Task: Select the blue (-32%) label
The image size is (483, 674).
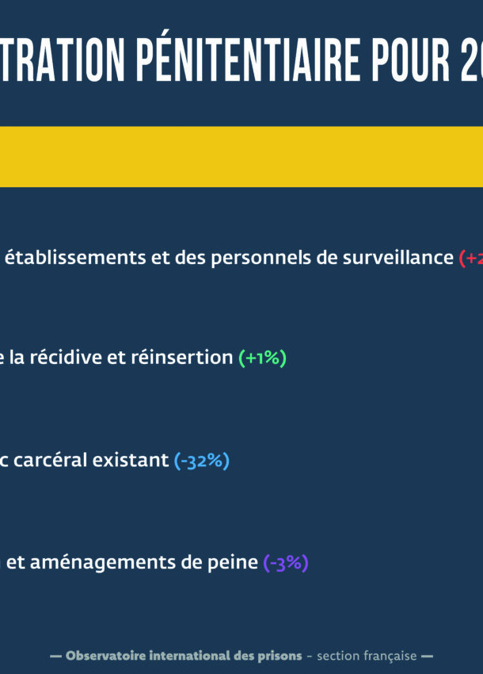Action: click(202, 461)
